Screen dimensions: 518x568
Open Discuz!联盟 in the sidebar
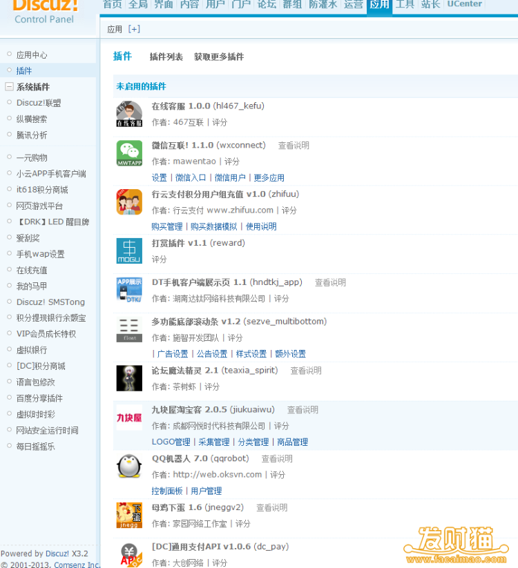(x=39, y=103)
